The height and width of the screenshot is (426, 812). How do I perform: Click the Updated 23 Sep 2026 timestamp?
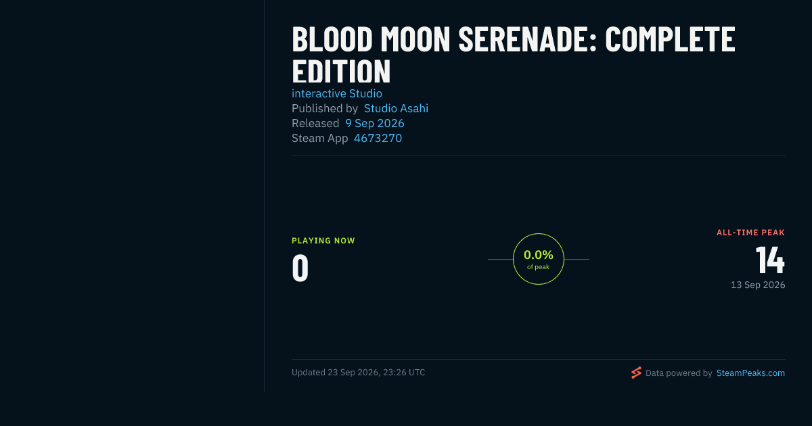(x=359, y=373)
